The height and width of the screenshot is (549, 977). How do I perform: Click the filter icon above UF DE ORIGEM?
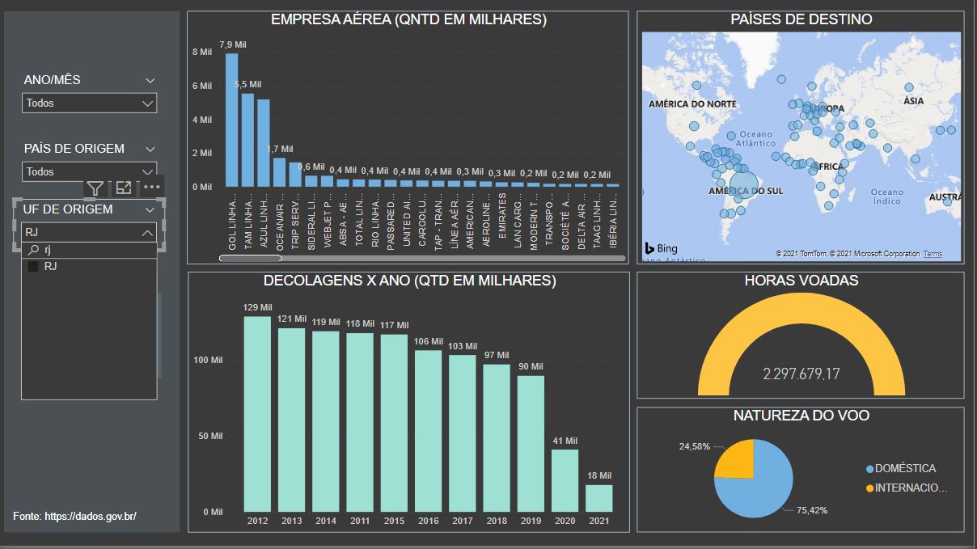point(95,188)
